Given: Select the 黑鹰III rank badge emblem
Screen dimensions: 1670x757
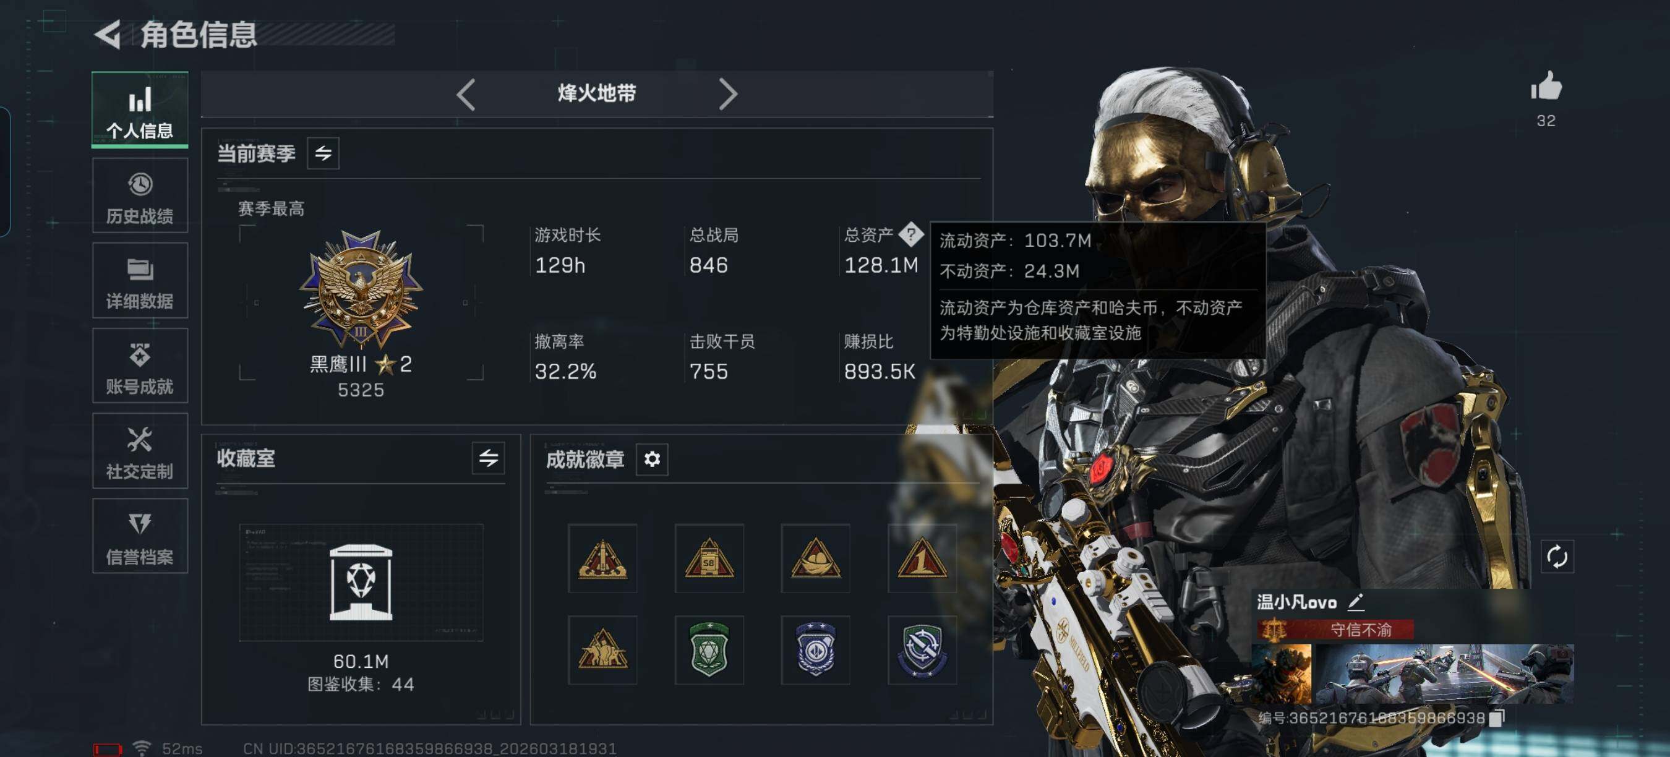Looking at the screenshot, I should click(x=361, y=289).
